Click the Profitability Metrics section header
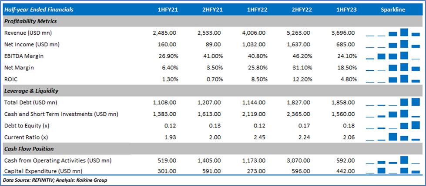Viewport: 426px width, 186px height. tap(30, 21)
